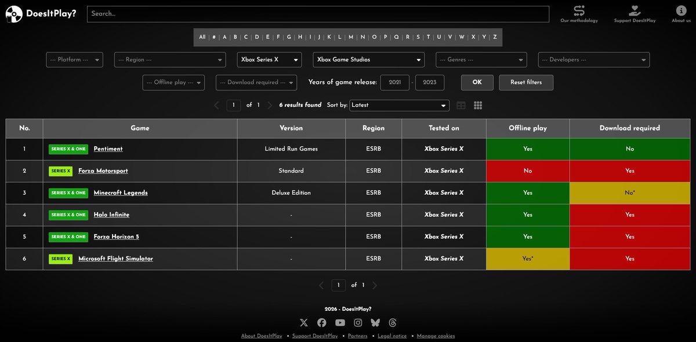Click the DoesItPlay? logo

point(41,14)
